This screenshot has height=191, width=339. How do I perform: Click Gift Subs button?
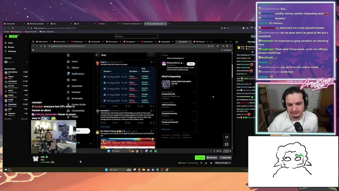212,158
